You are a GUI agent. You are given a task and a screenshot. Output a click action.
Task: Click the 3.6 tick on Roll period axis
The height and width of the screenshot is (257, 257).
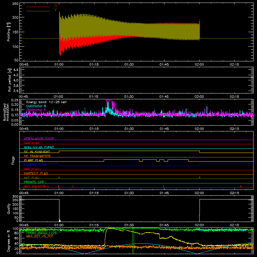point(16,91)
